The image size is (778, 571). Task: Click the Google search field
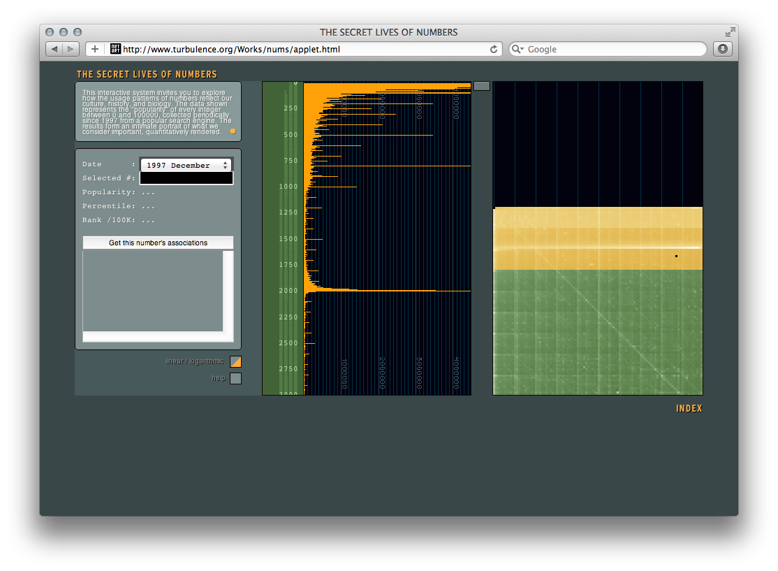[615, 49]
